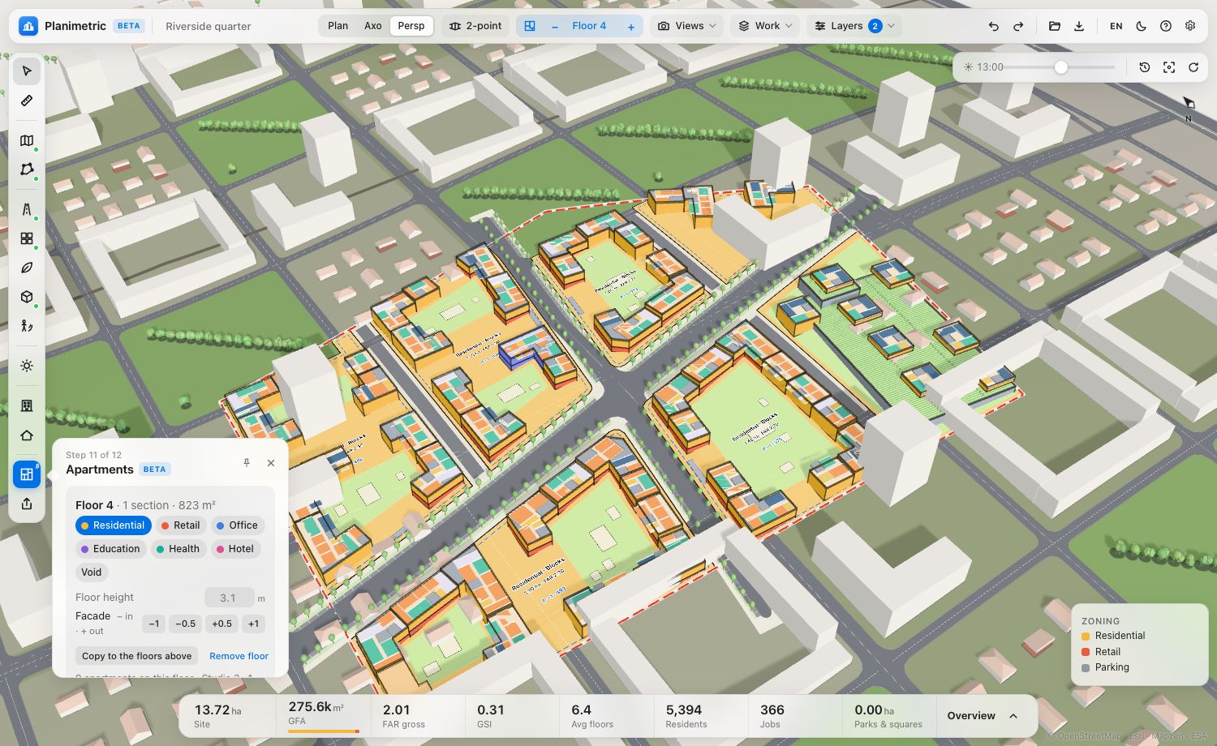Switch to Axo view
1217x746 pixels.
coord(373,26)
